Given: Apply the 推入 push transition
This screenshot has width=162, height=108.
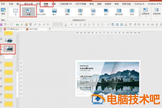Looking at the screenshot, I should point(54,12).
